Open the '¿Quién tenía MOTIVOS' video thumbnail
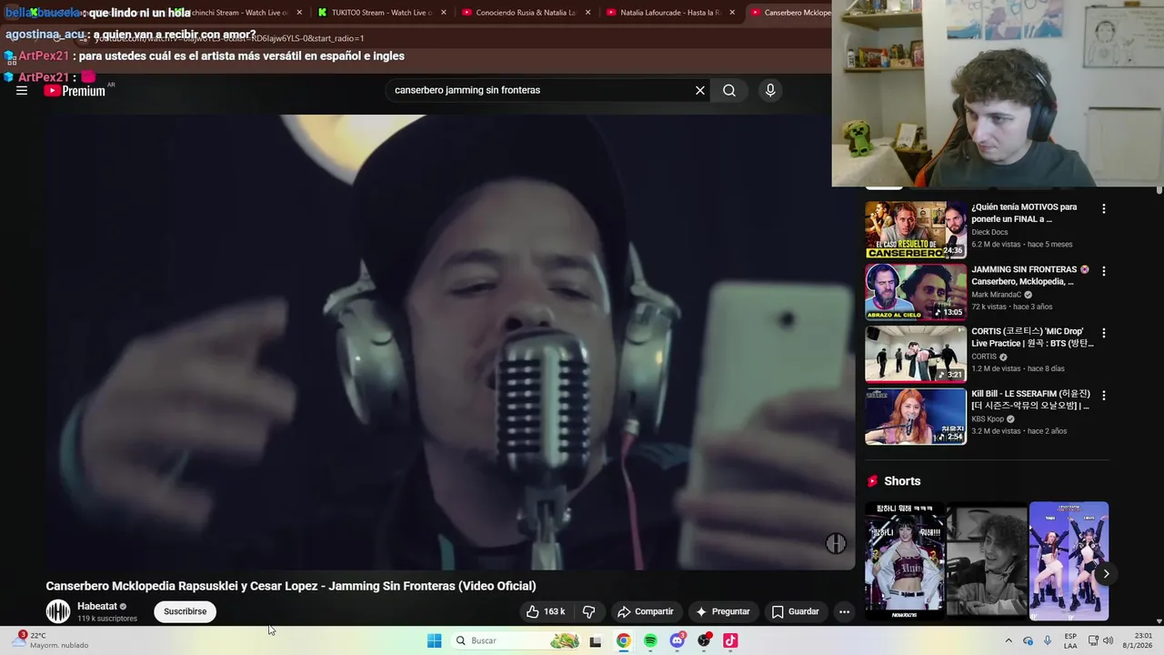 pyautogui.click(x=916, y=230)
